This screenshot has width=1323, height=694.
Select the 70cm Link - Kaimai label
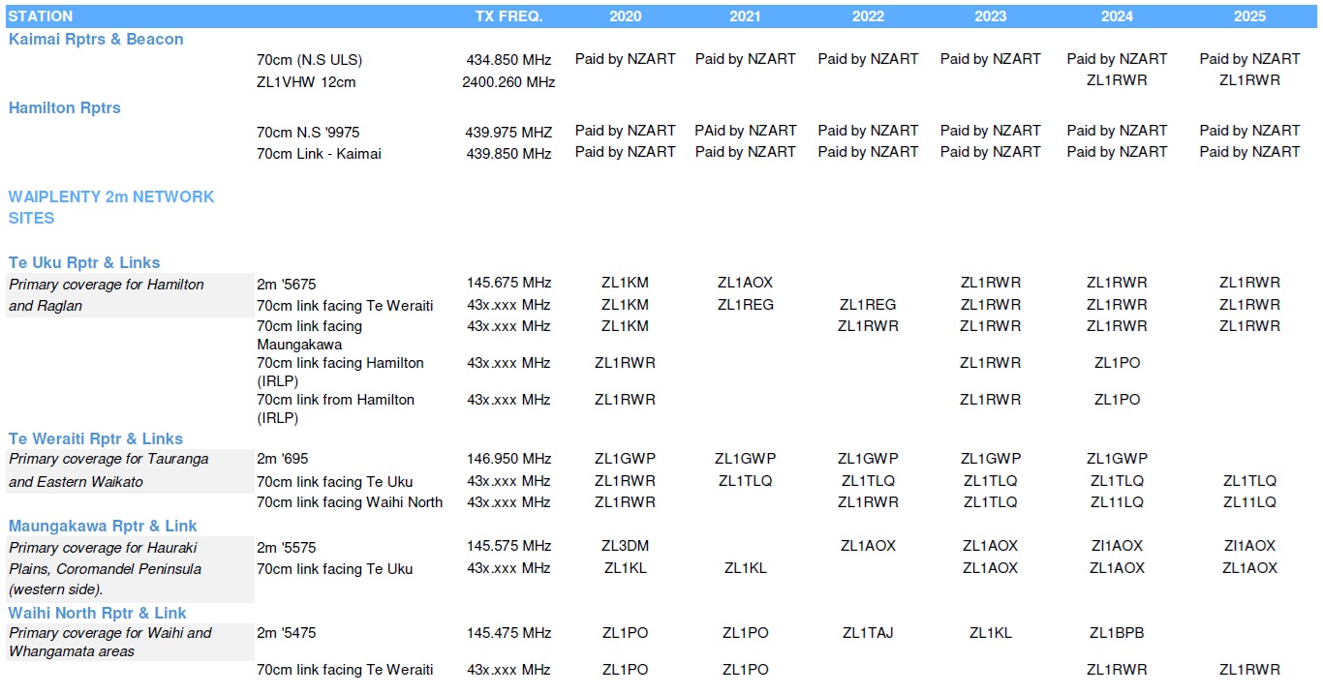(319, 153)
